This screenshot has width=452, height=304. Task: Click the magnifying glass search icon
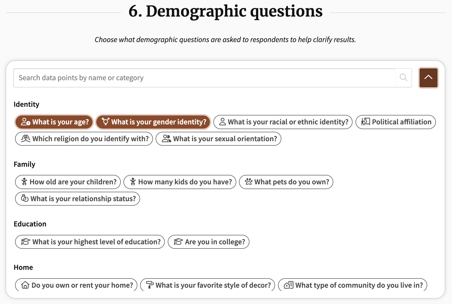(x=403, y=78)
